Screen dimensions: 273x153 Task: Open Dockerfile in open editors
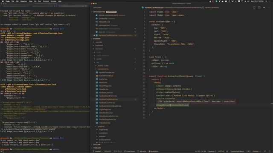(103, 19)
